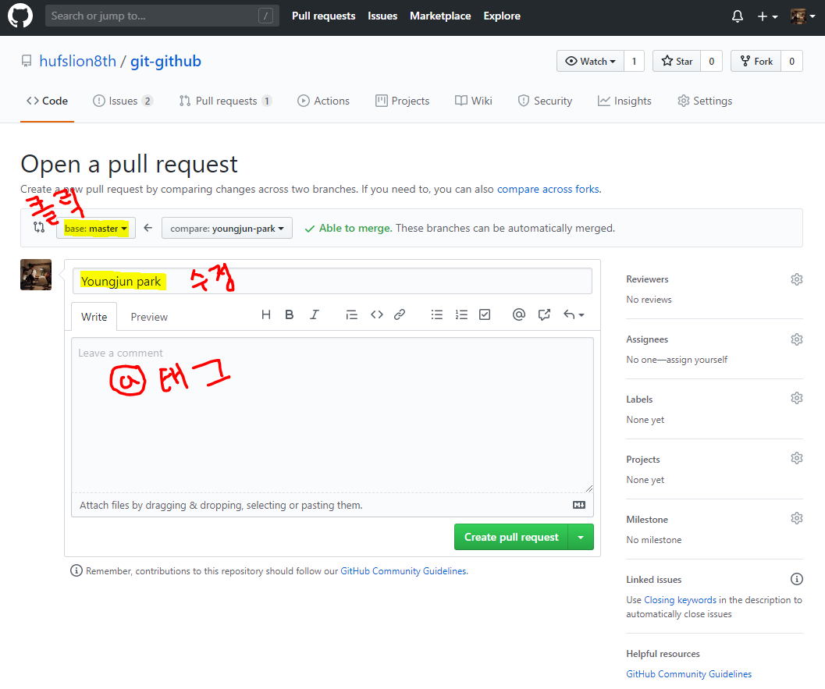
Task: Open the notifications bell
Action: (x=737, y=16)
